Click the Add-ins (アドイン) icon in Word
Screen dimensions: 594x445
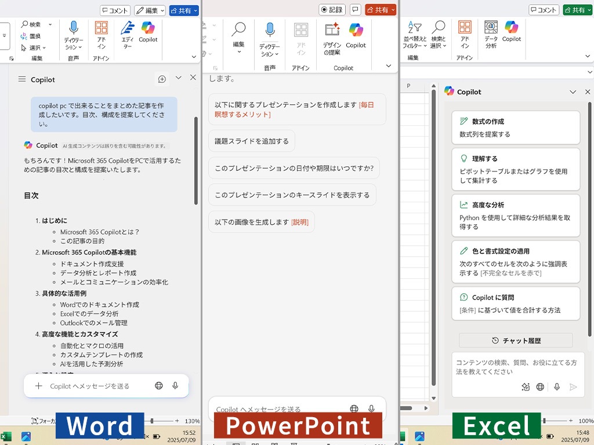(101, 35)
